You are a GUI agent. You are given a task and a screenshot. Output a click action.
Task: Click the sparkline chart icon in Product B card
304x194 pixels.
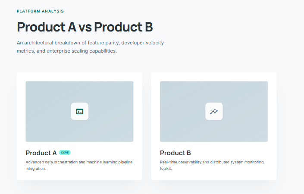214,111
